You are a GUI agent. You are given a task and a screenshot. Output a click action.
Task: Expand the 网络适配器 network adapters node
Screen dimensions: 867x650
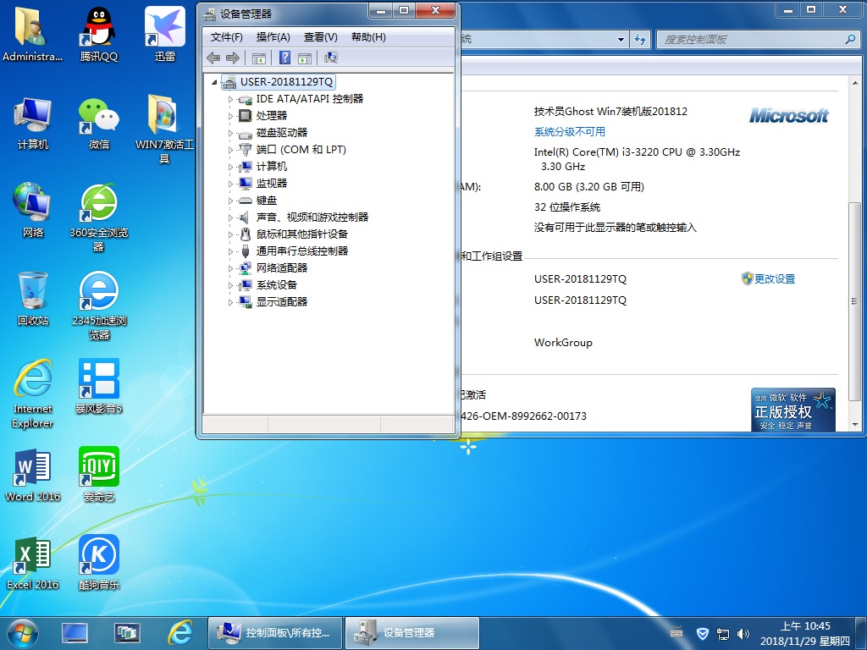[x=229, y=268]
